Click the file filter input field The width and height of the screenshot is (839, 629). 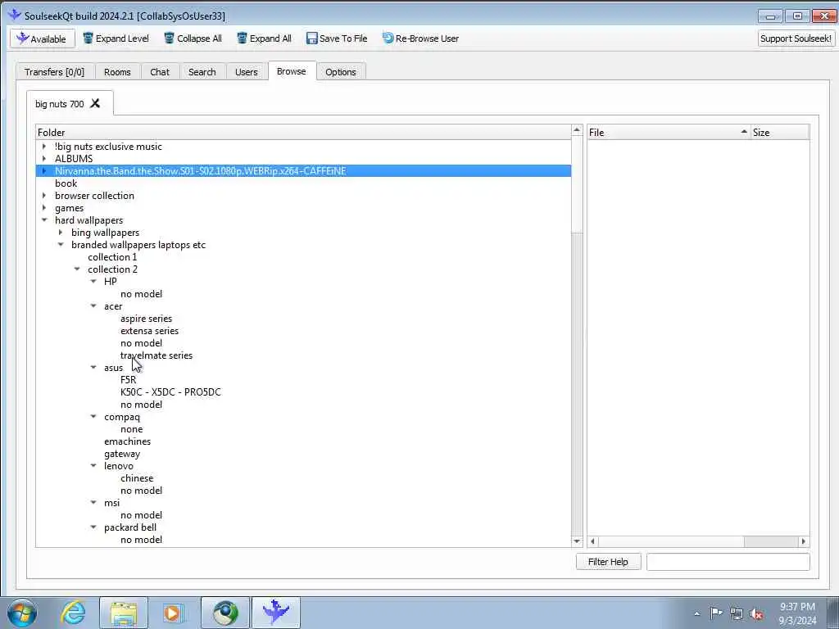click(x=728, y=562)
